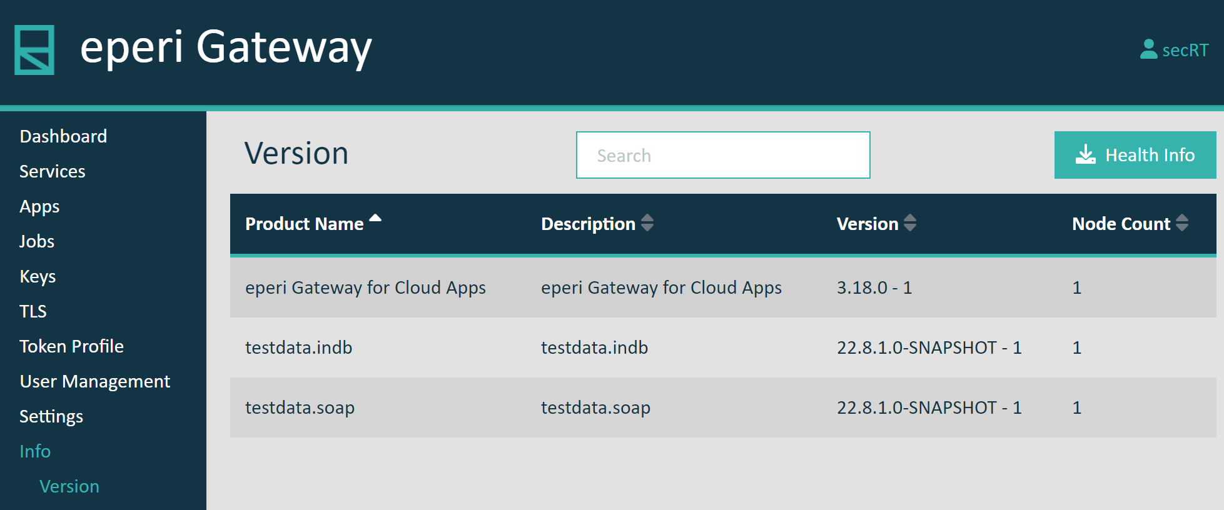The image size is (1224, 510).
Task: Click the eperi Gateway logo icon
Action: [x=34, y=50]
